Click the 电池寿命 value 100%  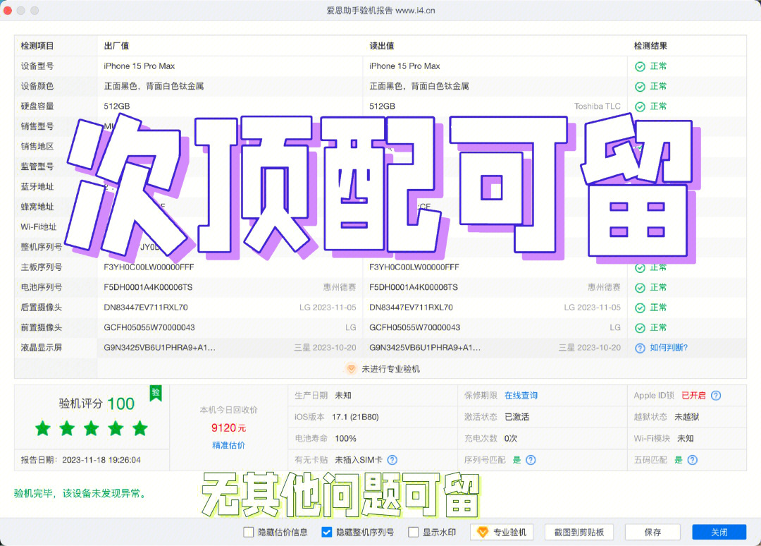point(345,438)
